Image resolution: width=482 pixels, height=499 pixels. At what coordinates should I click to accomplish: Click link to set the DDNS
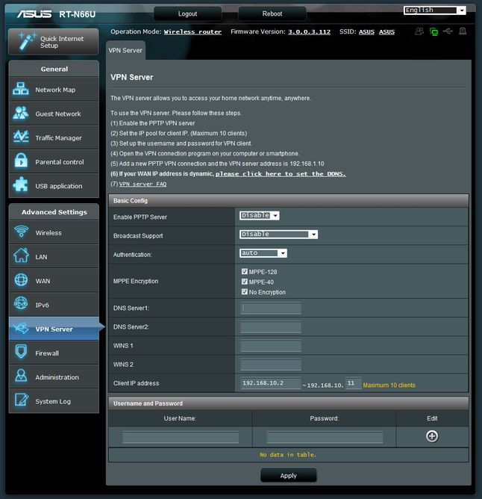point(281,174)
